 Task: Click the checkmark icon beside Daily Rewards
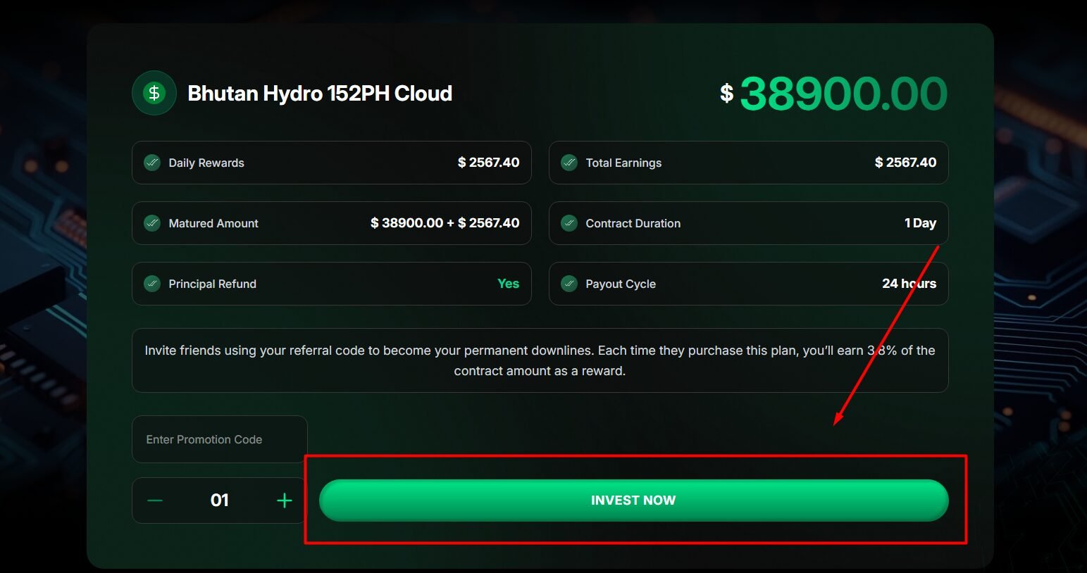pos(151,162)
